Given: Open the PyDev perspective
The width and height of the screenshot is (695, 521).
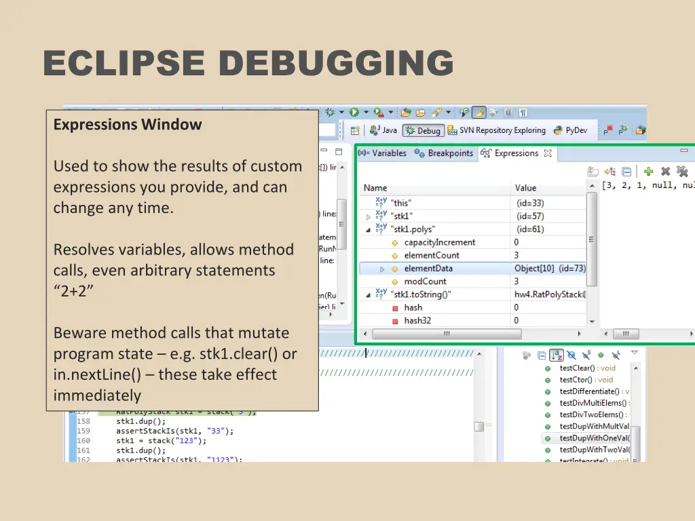Looking at the screenshot, I should [x=577, y=130].
